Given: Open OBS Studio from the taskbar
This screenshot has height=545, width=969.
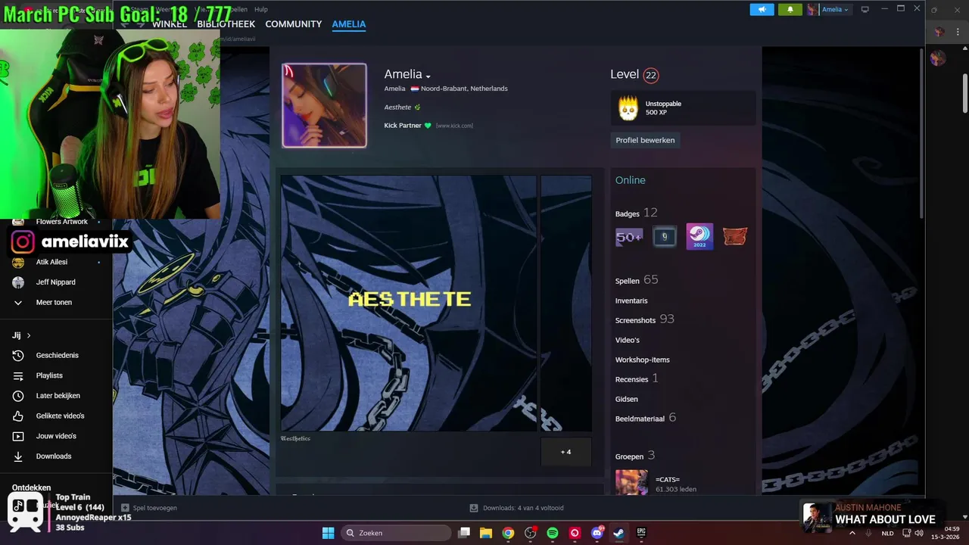Looking at the screenshot, I should pos(530,533).
